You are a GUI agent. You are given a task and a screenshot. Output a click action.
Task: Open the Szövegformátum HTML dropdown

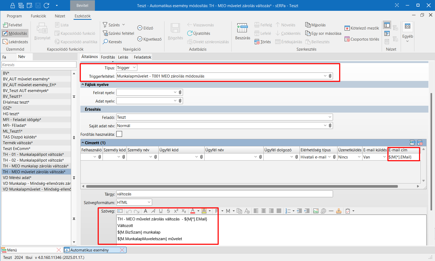pos(149,202)
